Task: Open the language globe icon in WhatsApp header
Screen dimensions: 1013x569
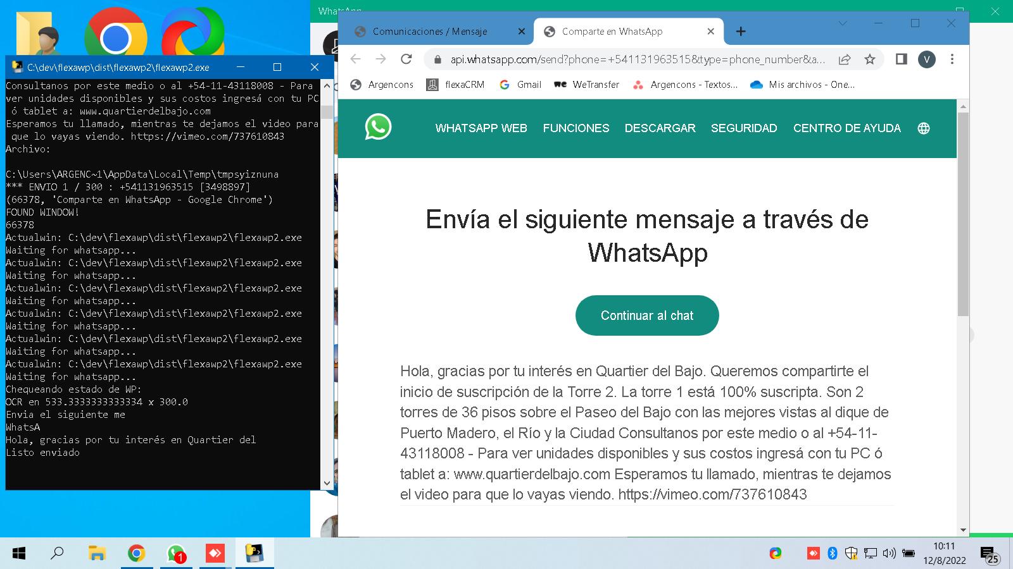Action: coord(924,128)
